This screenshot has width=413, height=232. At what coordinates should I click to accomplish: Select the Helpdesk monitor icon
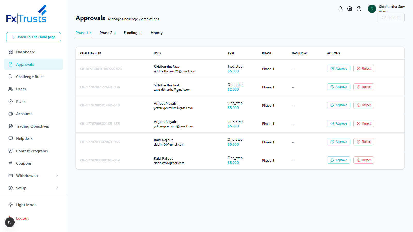(x=11, y=138)
